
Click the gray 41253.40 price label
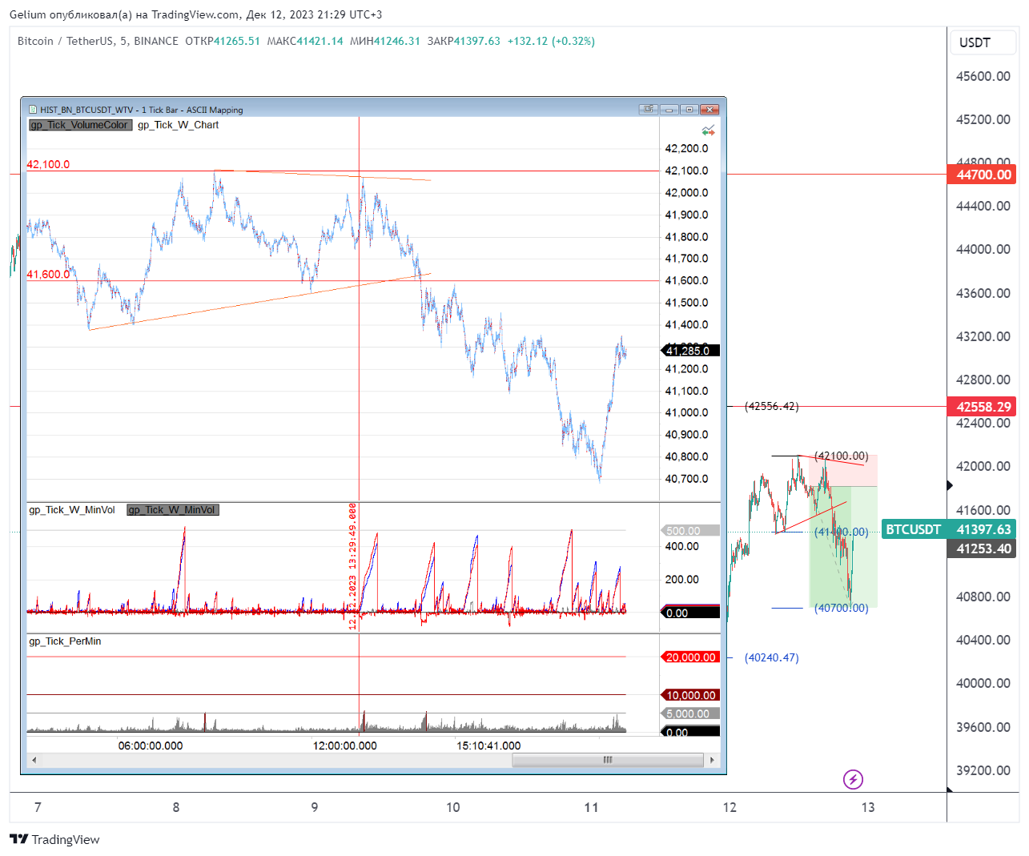coord(982,549)
